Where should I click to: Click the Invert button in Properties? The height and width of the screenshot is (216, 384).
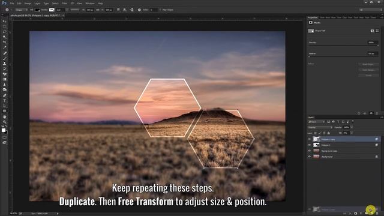[x=368, y=76]
